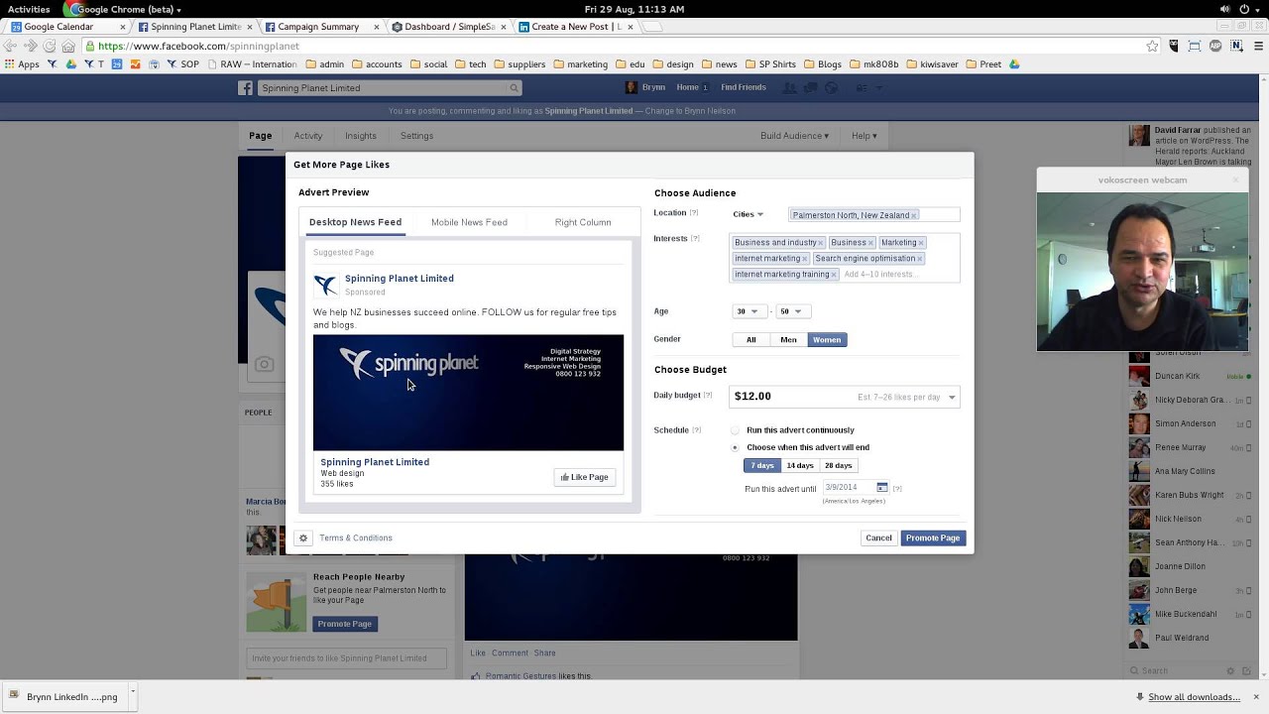Viewport: 1269px width, 714px height.
Task: Click the Daily budget help question mark
Action: tap(710, 396)
